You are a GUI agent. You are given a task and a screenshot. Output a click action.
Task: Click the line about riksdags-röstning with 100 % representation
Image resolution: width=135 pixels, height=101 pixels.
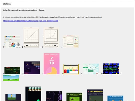pyautogui.click(x=52, y=17)
